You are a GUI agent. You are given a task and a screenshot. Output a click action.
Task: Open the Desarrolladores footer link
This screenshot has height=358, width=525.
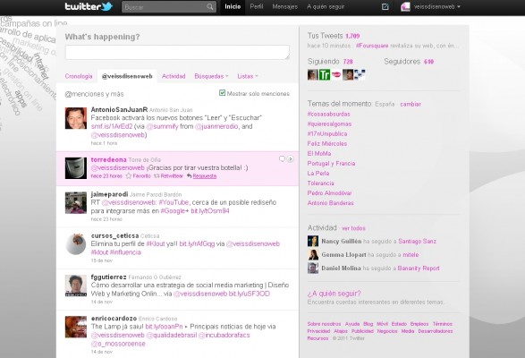tap(436, 331)
